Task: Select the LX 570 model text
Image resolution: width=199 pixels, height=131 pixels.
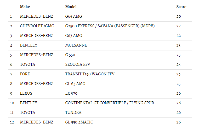Action: [x=71, y=93]
